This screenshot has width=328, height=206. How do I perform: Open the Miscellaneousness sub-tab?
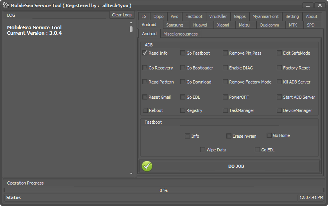(x=181, y=34)
